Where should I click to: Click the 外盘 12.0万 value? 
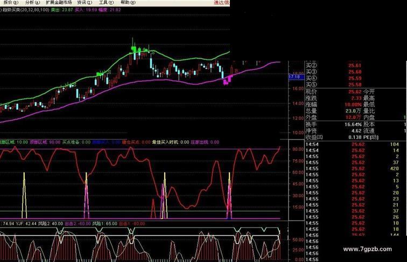click(353, 117)
